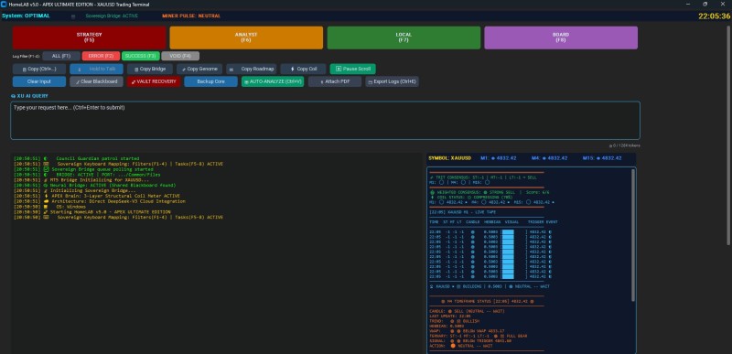Click the main window vertical scrollbar
This screenshot has height=354, width=732.
(x=728, y=135)
